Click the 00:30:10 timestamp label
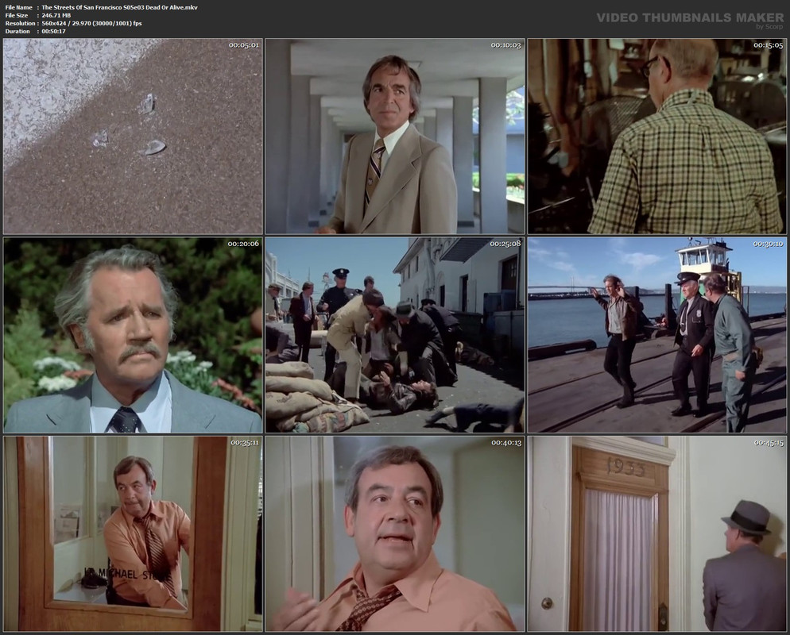The image size is (790, 635). 769,244
